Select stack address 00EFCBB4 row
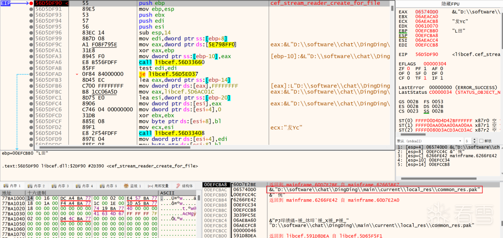This screenshot has width=503, height=238. tap(216, 200)
